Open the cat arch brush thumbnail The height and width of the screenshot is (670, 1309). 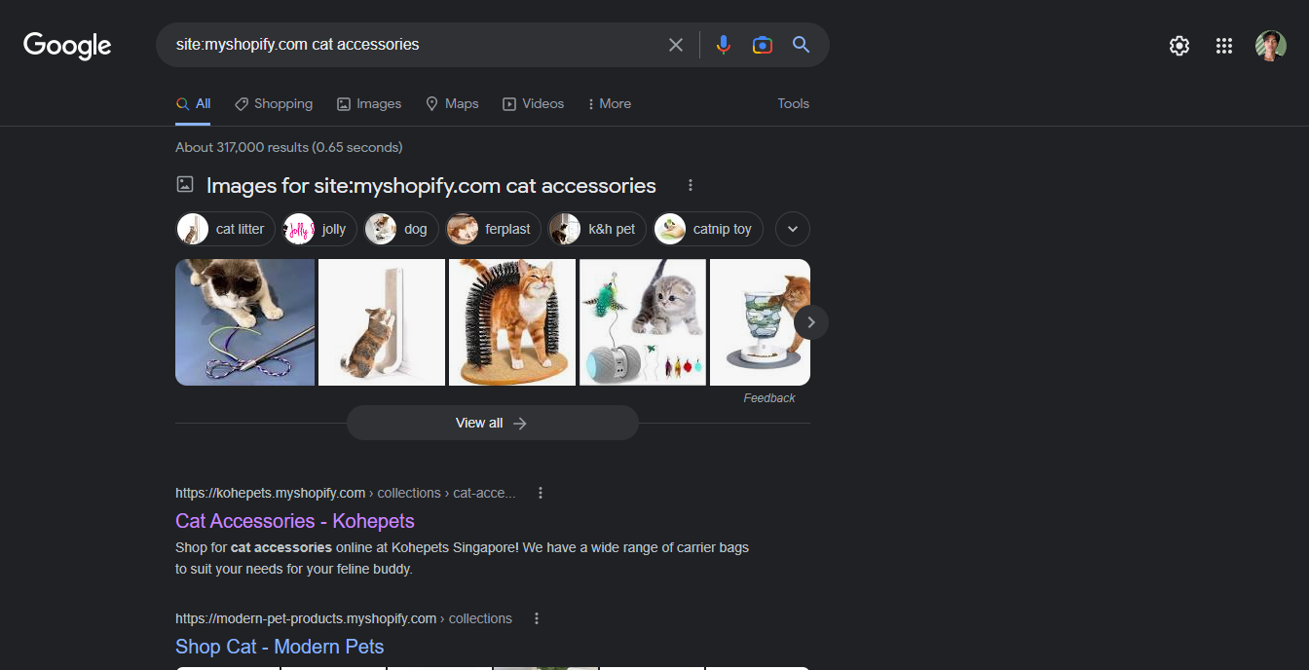[512, 322]
